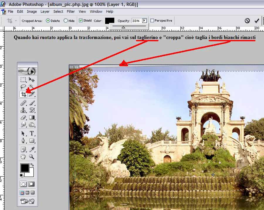Open the Opacity slider popup arrow
The image size is (264, 210).
(x=144, y=21)
